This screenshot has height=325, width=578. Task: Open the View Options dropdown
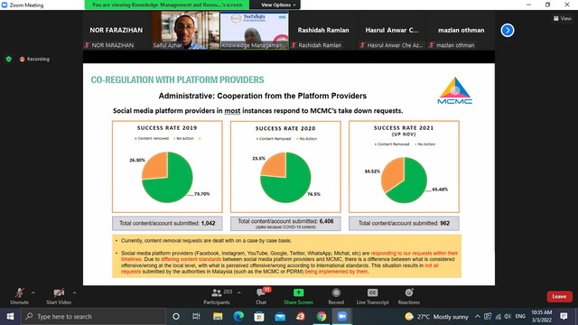click(x=278, y=5)
